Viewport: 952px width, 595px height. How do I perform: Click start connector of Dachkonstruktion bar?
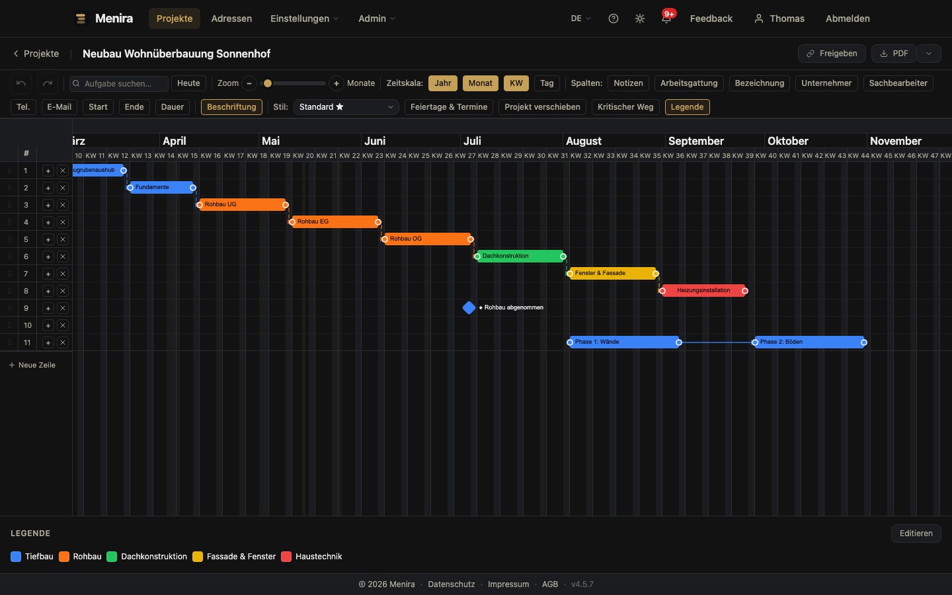click(477, 257)
